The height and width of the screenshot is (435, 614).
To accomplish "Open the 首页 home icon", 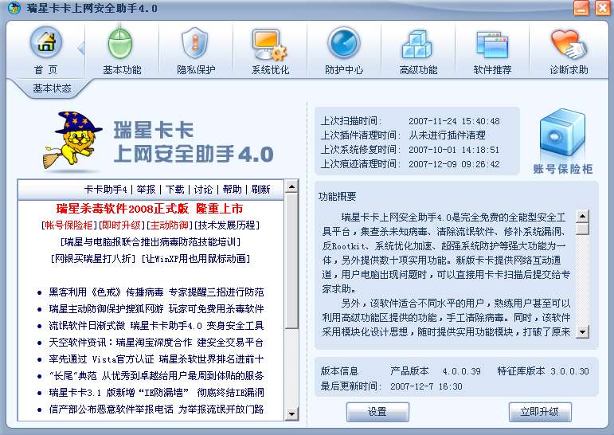I will coord(46,42).
